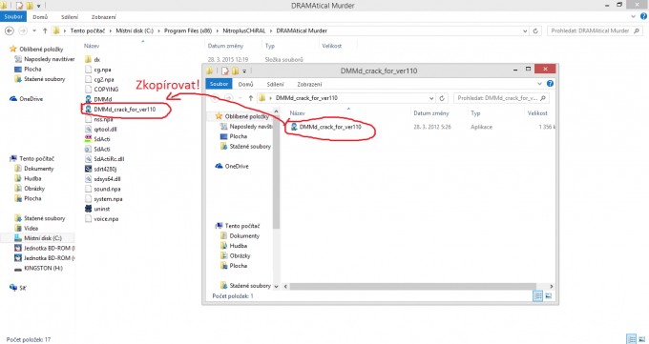Open help in DMMd_crack_for_ver110 window
This screenshot has height=344, width=649.
point(550,84)
